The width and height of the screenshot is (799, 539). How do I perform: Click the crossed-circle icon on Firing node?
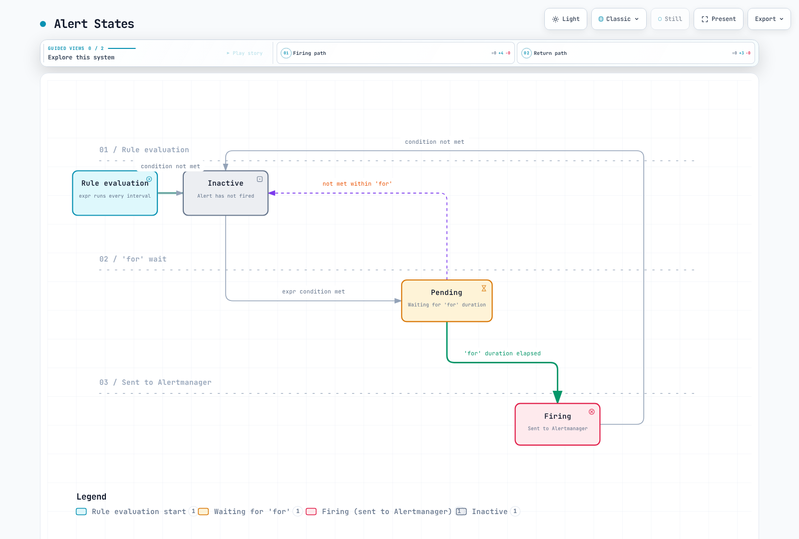(592, 412)
